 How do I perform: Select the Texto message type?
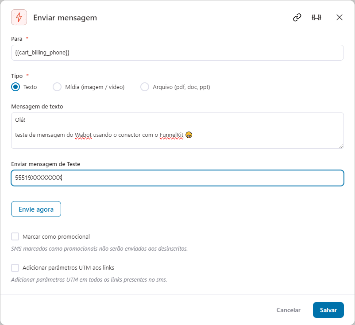tap(15, 87)
